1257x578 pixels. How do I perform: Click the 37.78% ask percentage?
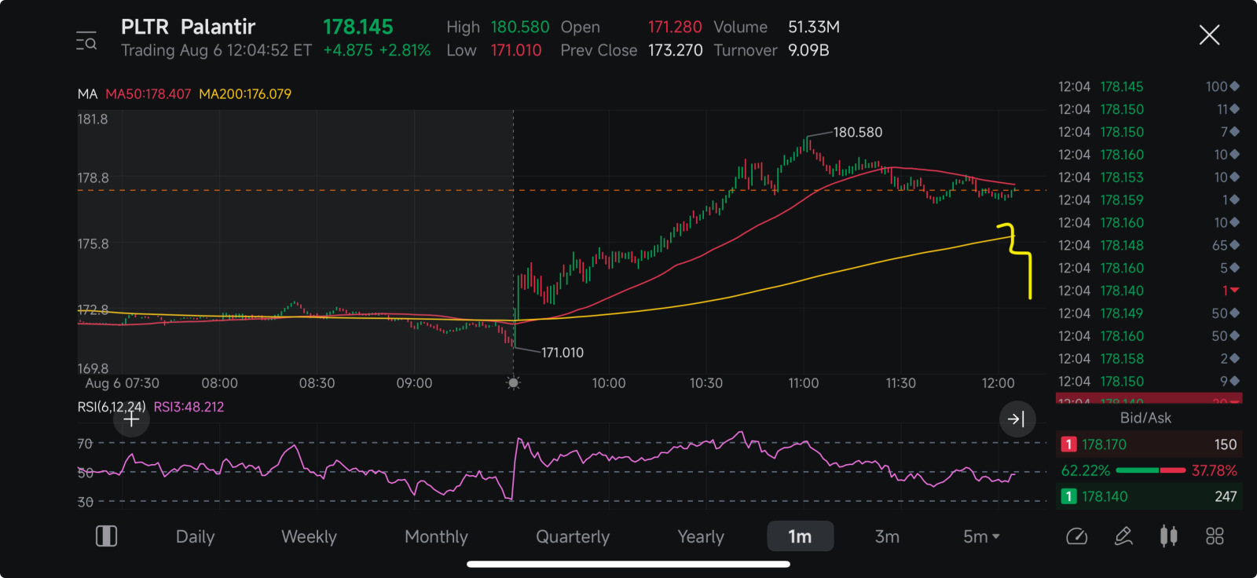[x=1215, y=470]
